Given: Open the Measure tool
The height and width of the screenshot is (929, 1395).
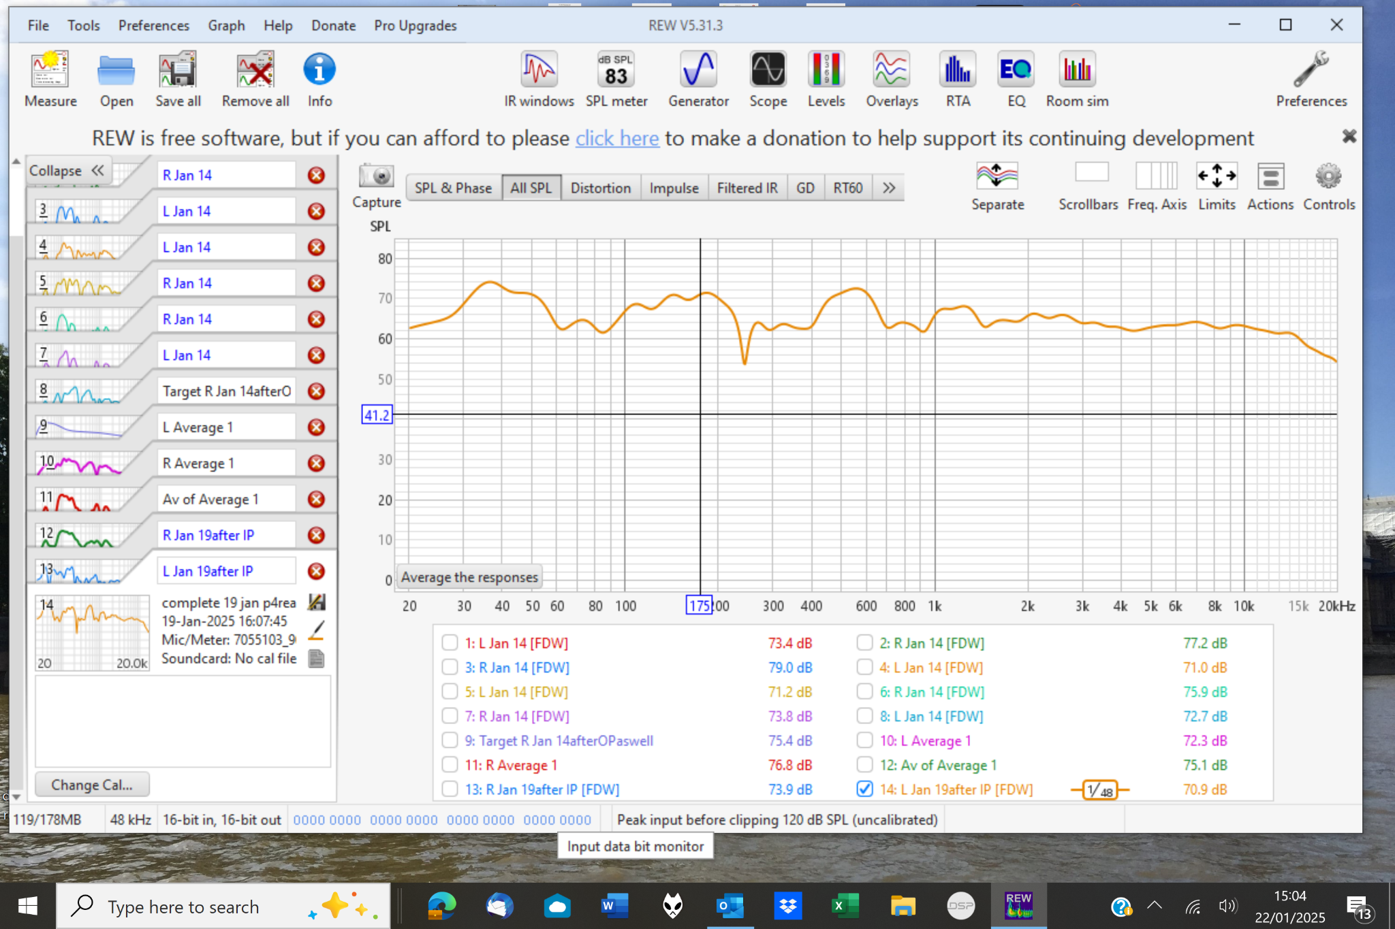Looking at the screenshot, I should point(50,79).
